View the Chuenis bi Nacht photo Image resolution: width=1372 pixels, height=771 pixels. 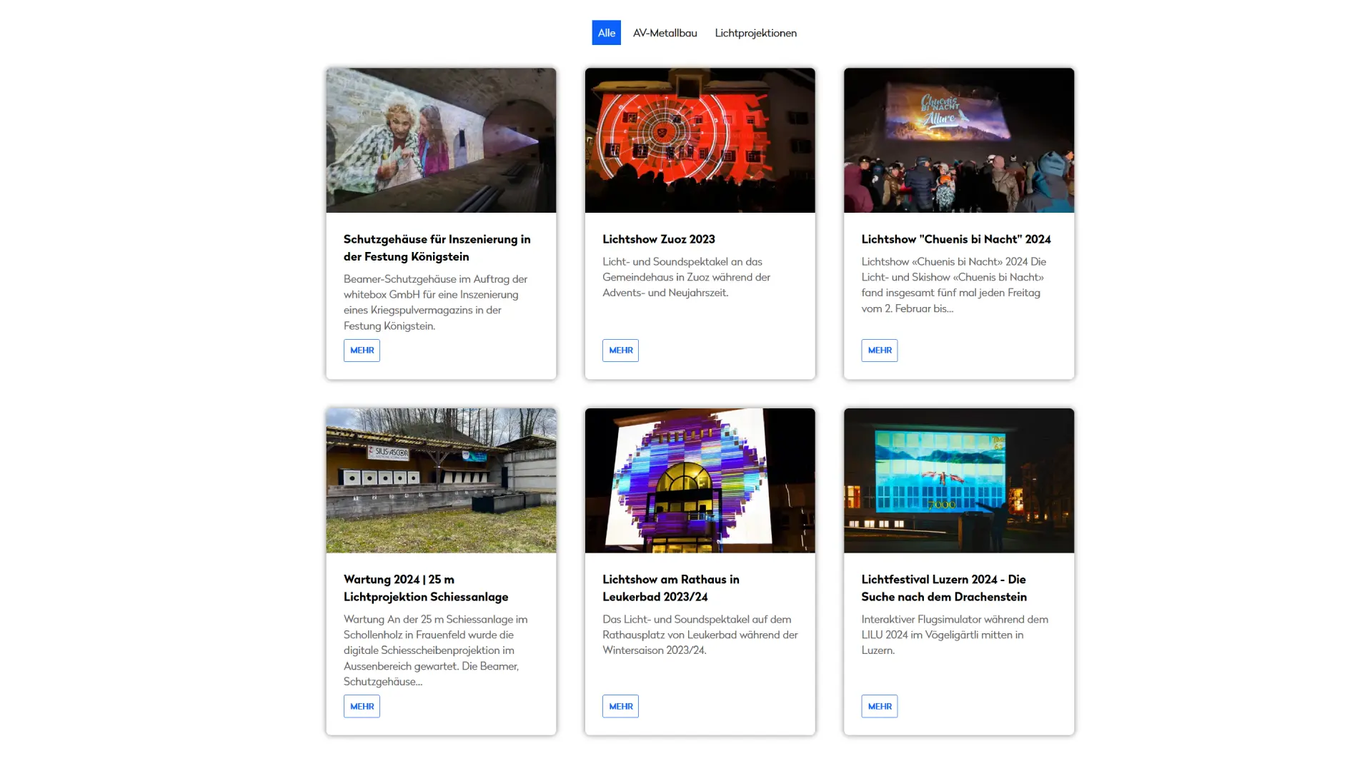pos(958,141)
